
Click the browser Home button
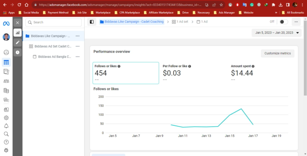click(x=27, y=5)
